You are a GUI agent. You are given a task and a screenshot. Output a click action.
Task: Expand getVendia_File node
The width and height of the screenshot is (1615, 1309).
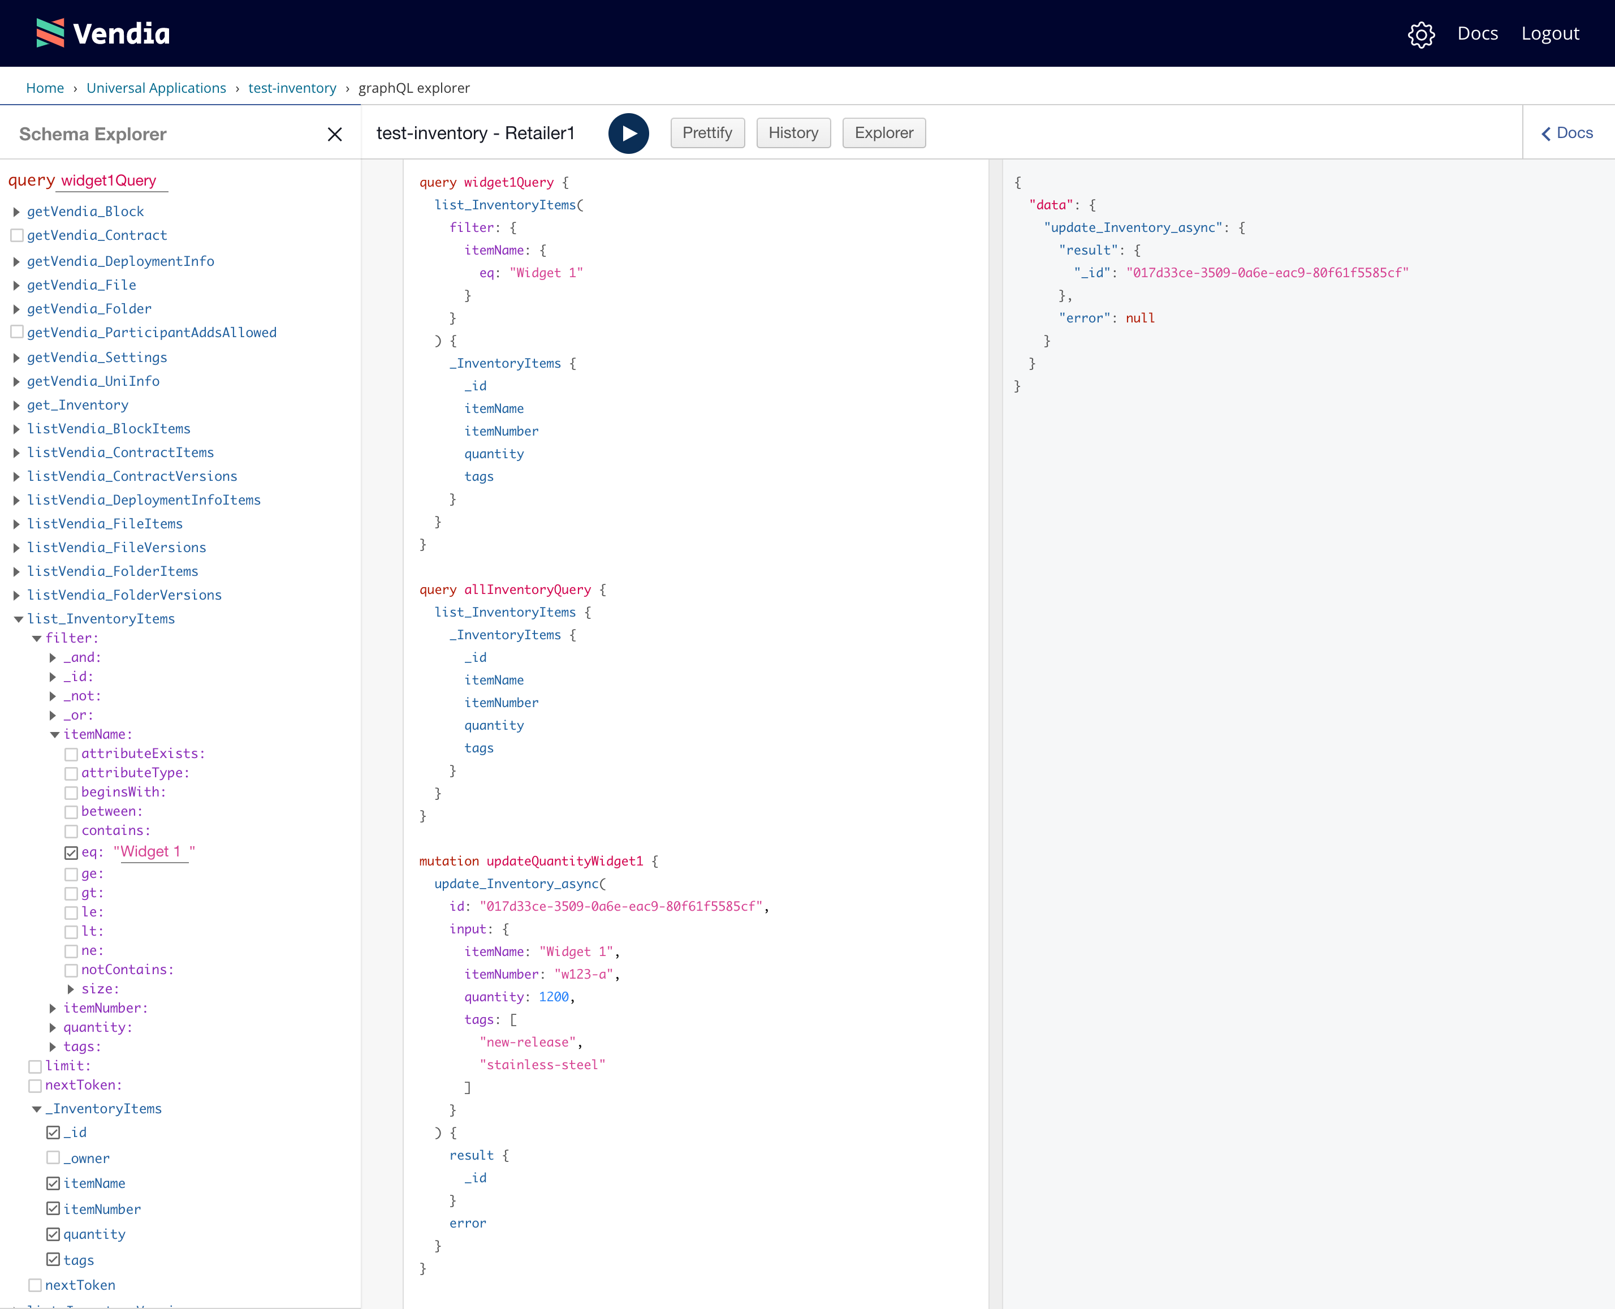(x=16, y=286)
